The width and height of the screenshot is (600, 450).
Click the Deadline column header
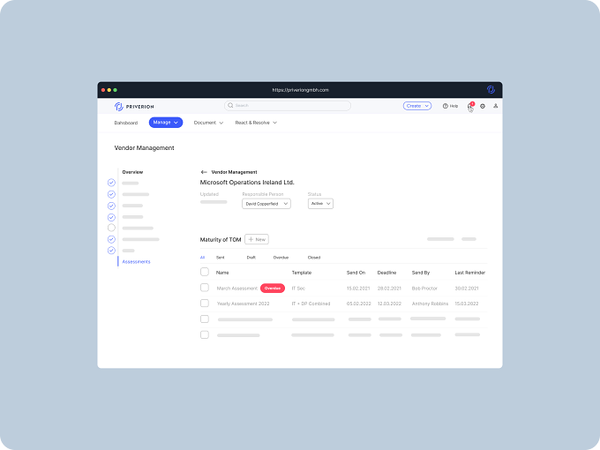coord(386,273)
